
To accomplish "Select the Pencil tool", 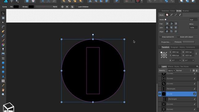I will point(3,36).
